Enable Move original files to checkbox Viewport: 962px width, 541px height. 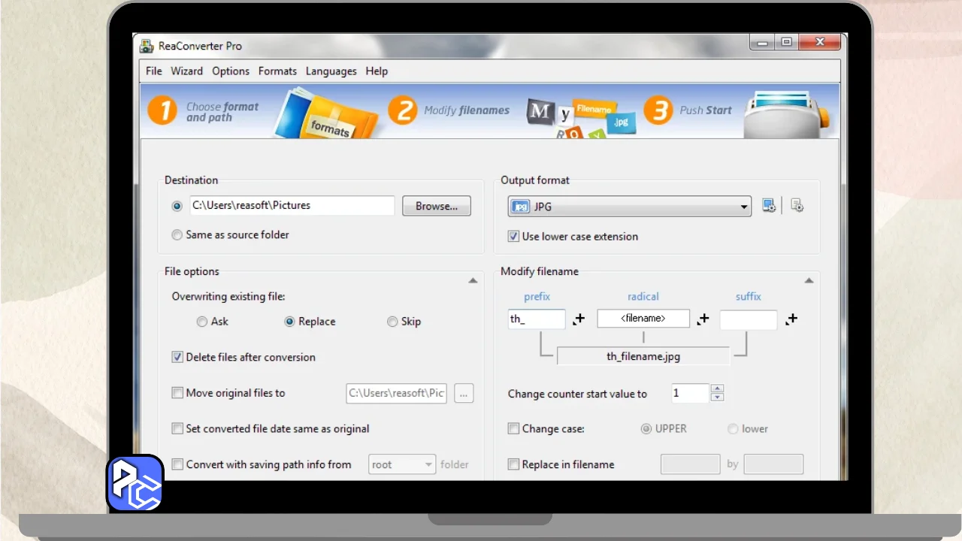[177, 393]
